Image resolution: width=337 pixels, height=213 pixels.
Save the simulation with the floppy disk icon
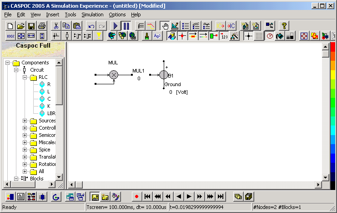[31, 26]
